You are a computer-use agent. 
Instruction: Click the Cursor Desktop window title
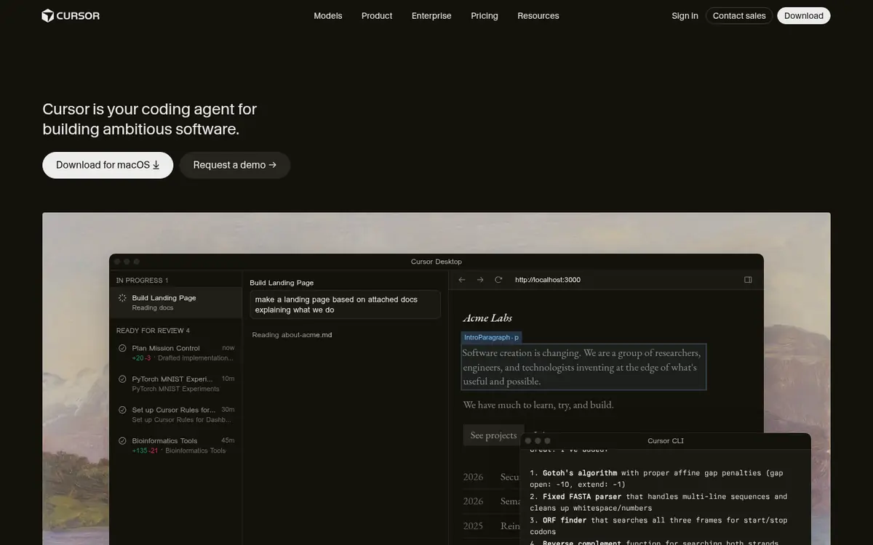pos(436,262)
